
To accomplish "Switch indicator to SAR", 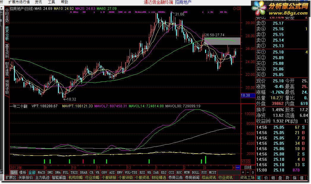I will [156, 172].
